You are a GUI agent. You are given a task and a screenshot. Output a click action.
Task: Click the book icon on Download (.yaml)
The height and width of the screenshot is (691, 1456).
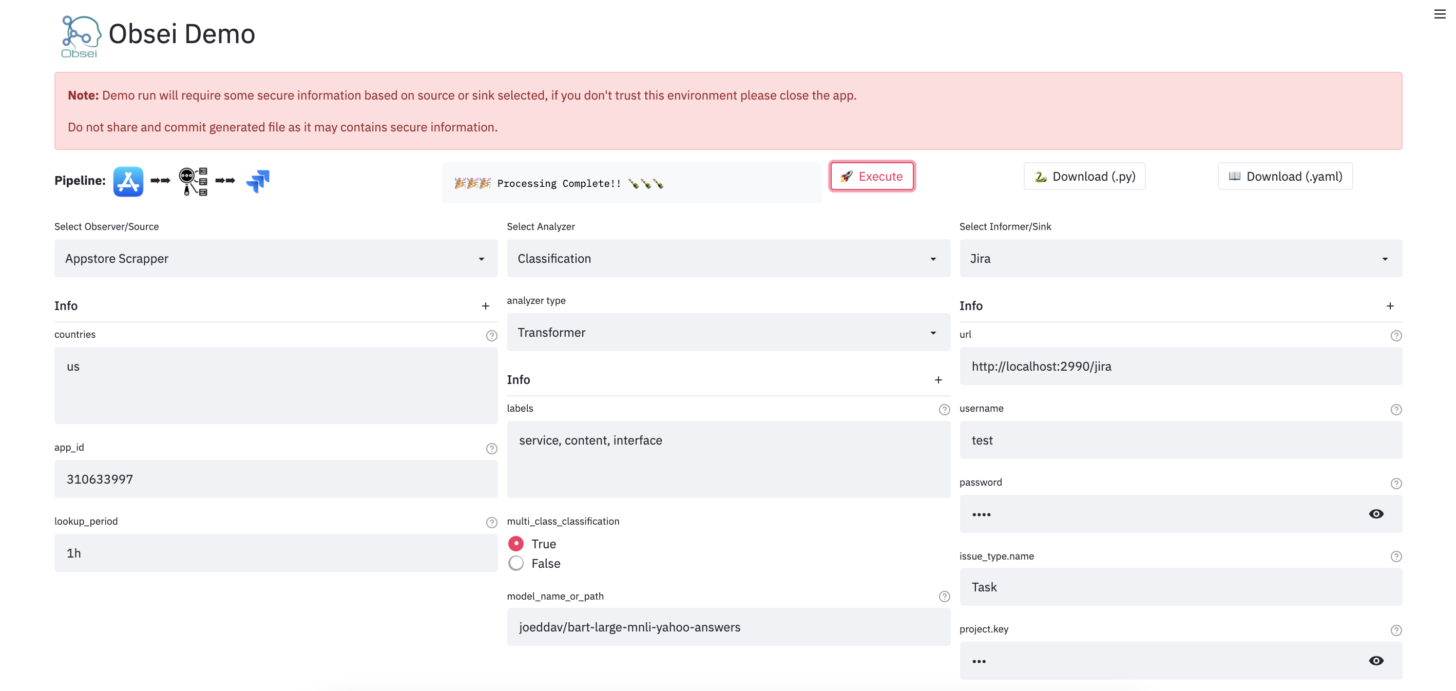tap(1234, 176)
